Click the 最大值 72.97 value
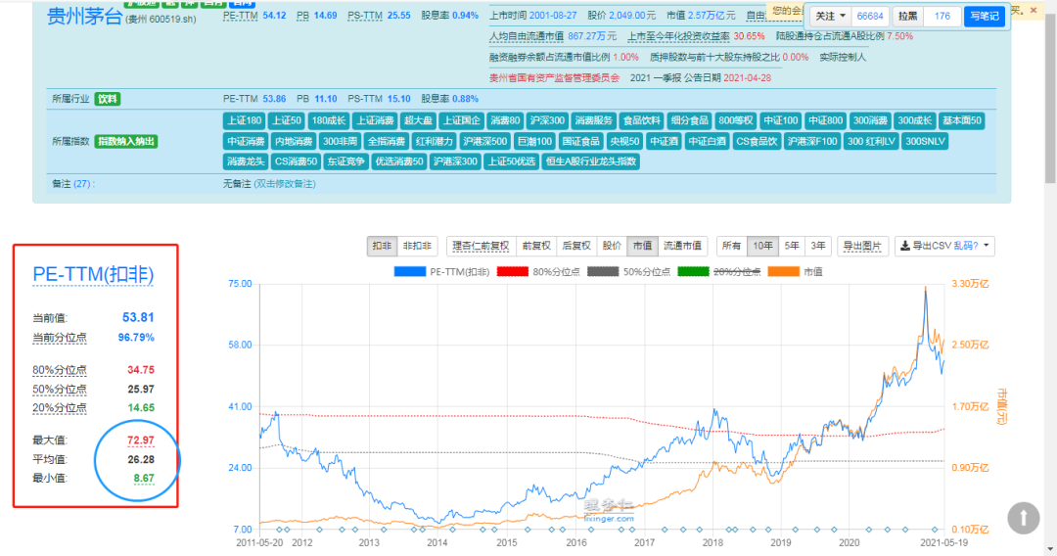 click(140, 440)
